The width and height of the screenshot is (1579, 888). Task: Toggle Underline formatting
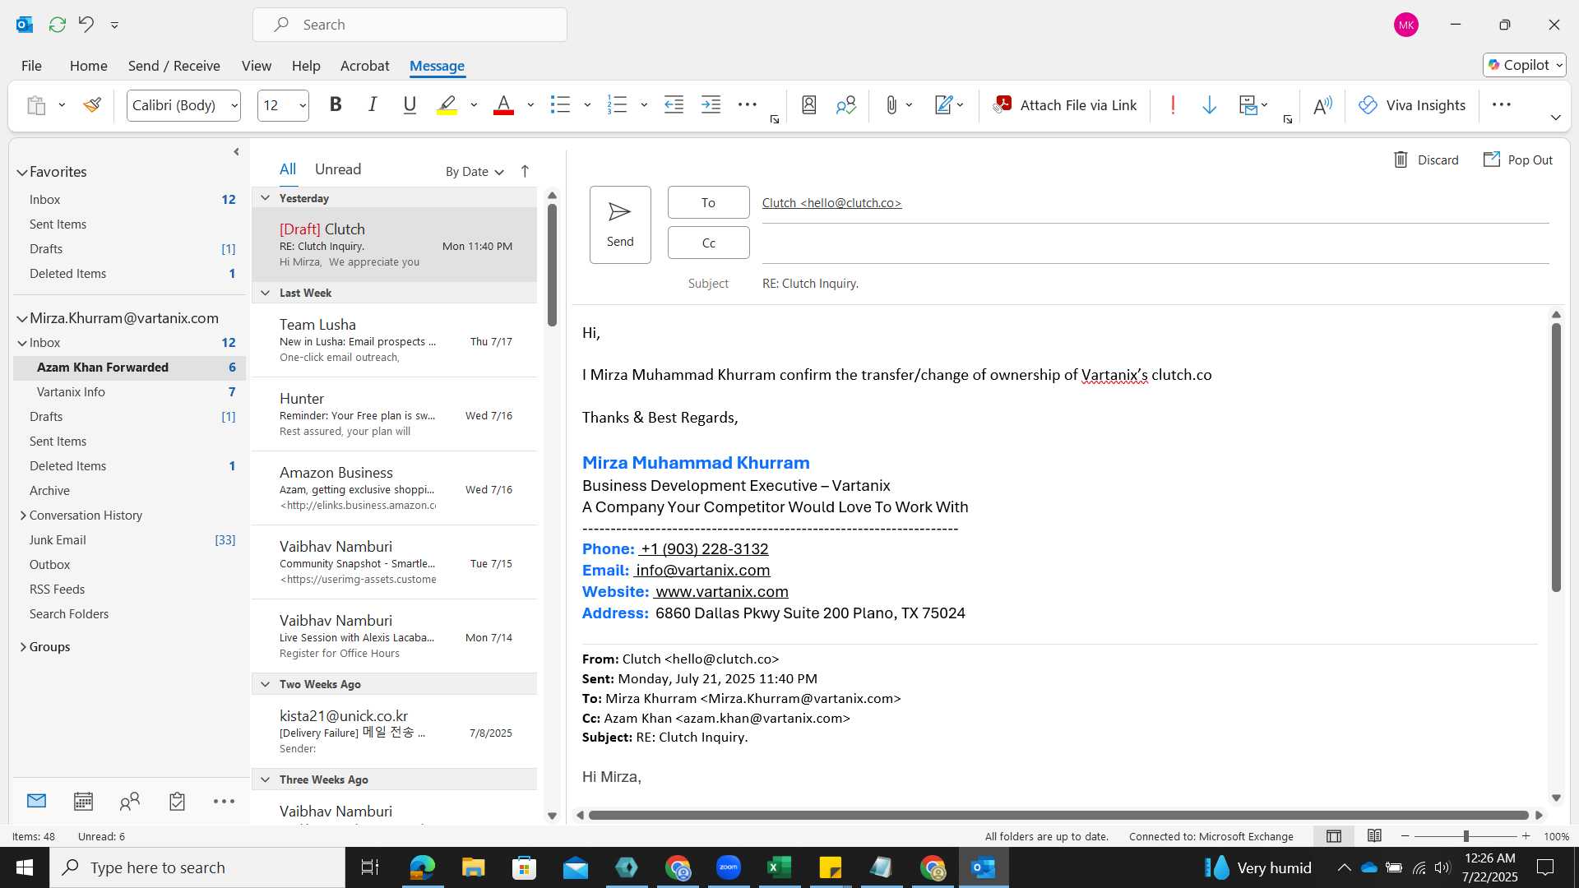click(410, 105)
